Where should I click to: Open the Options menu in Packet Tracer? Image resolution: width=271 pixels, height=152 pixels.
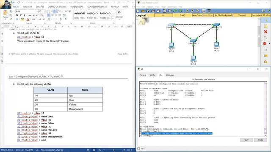coord(150,7)
